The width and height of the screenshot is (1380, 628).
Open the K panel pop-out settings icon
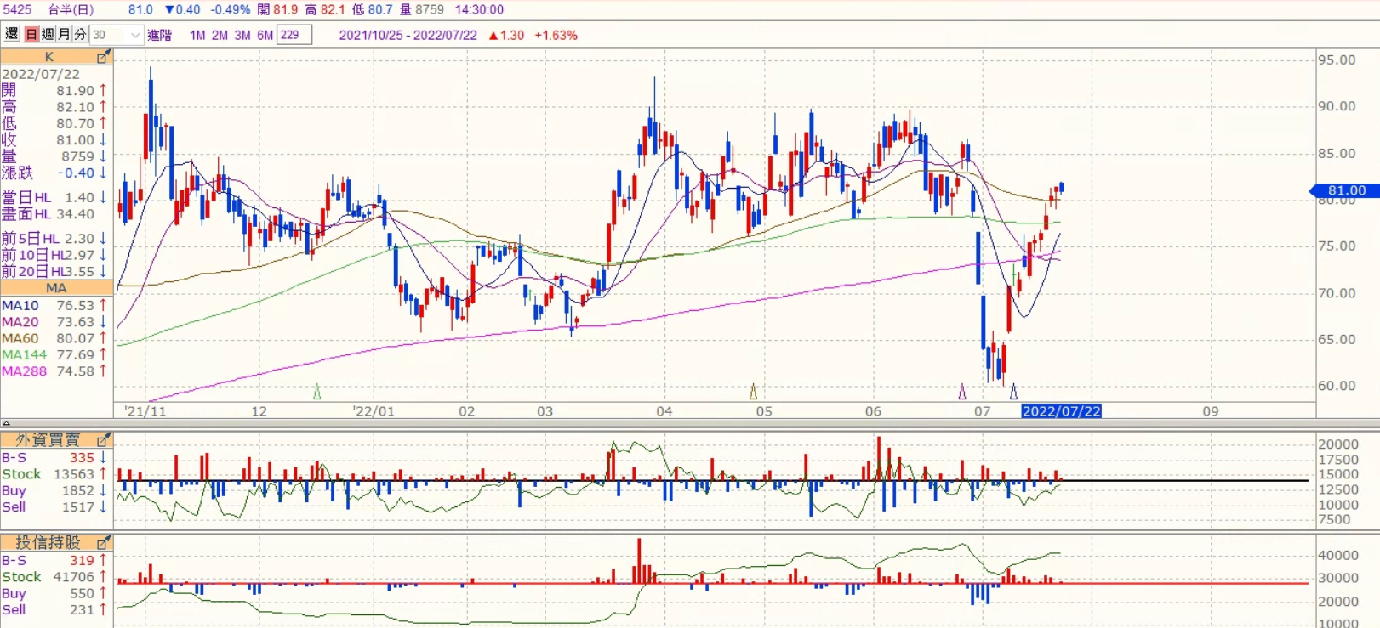[x=103, y=57]
